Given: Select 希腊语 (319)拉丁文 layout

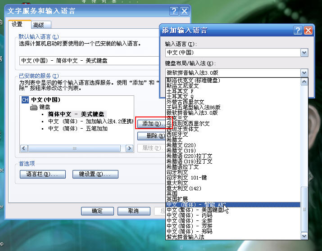Looking at the screenshot, I should (x=233, y=161).
